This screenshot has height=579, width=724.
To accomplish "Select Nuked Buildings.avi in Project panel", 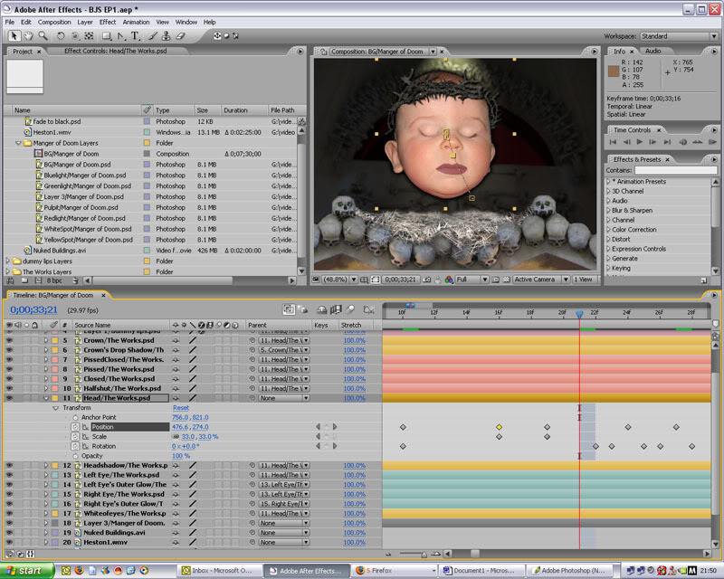I will tap(60, 251).
